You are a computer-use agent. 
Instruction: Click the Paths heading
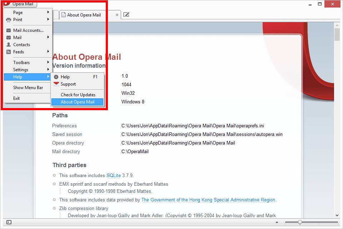(60, 115)
